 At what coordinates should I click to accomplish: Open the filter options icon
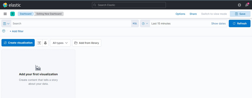point(4,31)
